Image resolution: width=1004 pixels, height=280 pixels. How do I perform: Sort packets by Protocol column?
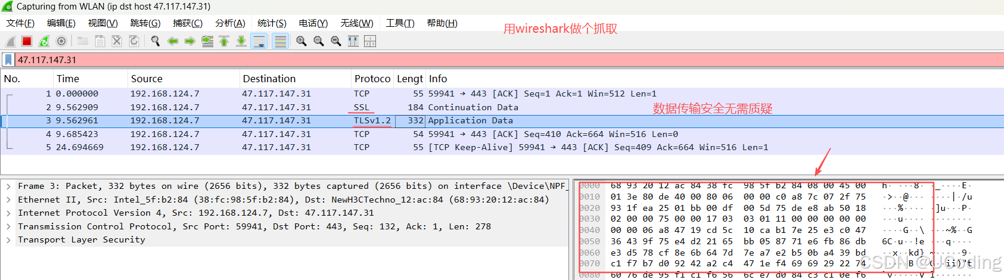(372, 79)
